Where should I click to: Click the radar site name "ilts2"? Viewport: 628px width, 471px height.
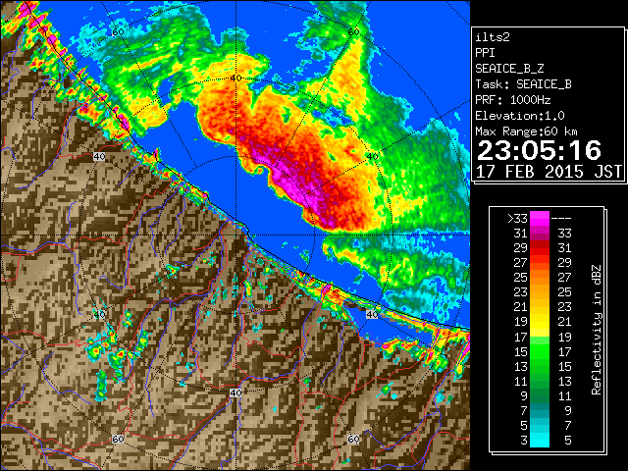click(493, 37)
